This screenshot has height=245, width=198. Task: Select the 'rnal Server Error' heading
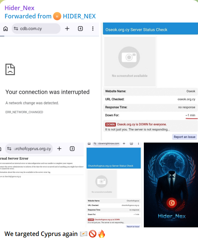tap(14, 158)
